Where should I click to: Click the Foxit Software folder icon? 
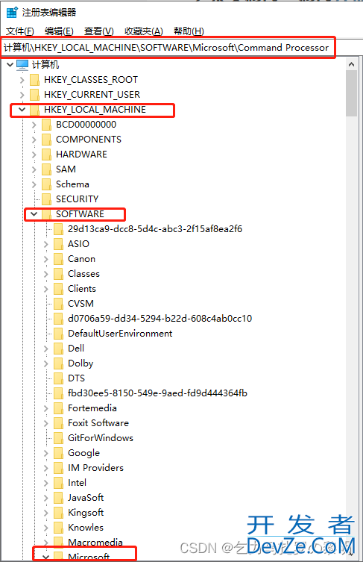tap(58, 423)
